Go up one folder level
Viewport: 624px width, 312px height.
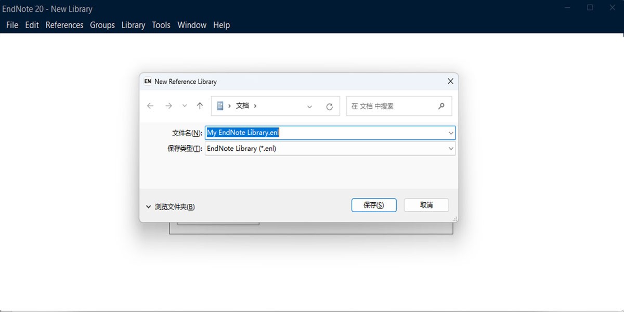pos(200,106)
